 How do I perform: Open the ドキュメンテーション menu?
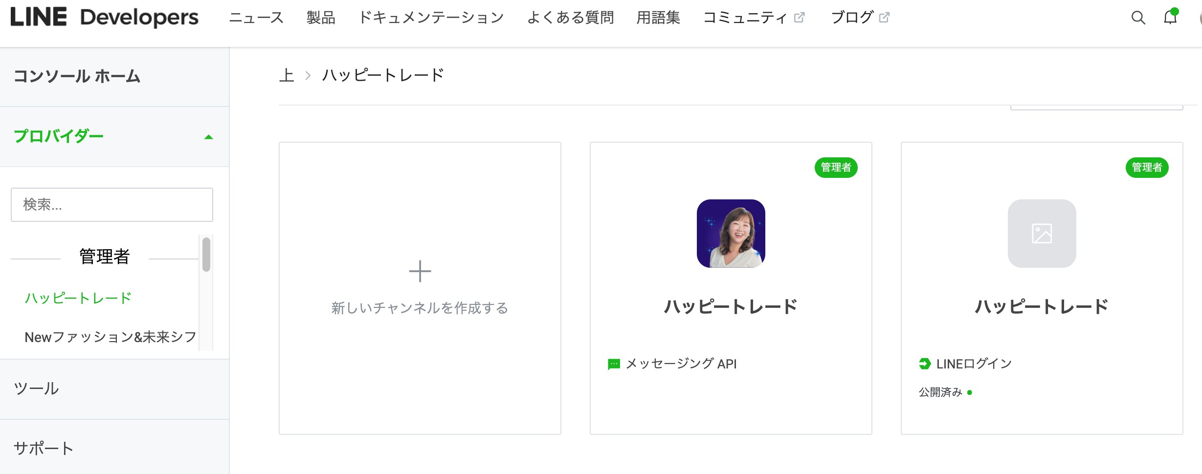(x=431, y=18)
